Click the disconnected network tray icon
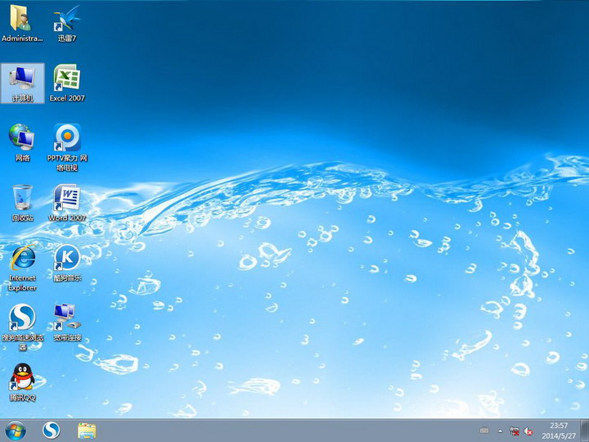This screenshot has height=442, width=589. [515, 431]
